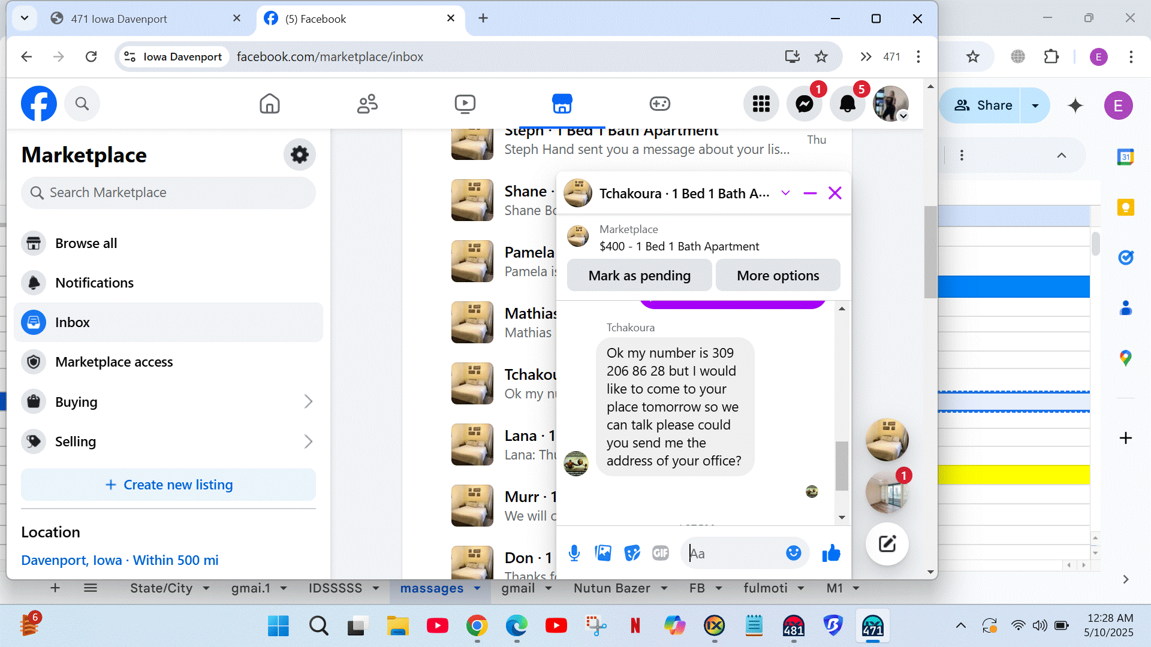Expand the Buying section
This screenshot has height=647, width=1151.
[308, 401]
